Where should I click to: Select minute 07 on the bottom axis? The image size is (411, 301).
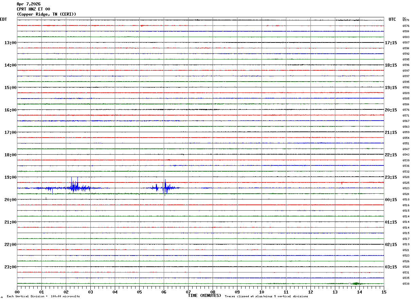pos(188,292)
